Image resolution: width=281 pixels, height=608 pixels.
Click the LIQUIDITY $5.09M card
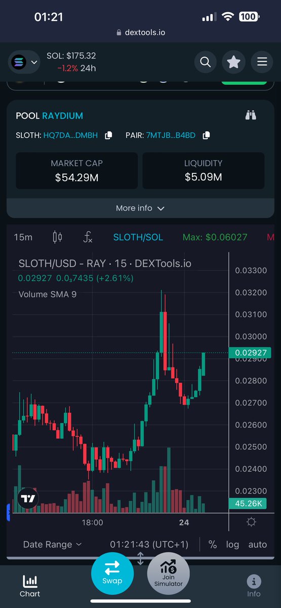coord(204,171)
